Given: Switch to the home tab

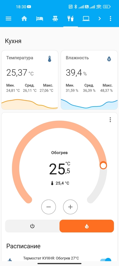Looking at the screenshot, I should pos(24,19).
